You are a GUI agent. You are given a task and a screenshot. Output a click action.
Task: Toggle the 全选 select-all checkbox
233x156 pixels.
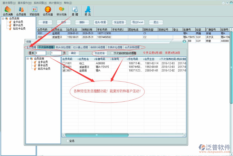click(x=68, y=141)
